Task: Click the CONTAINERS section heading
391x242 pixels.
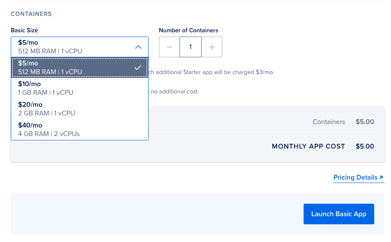Action: coord(31,14)
